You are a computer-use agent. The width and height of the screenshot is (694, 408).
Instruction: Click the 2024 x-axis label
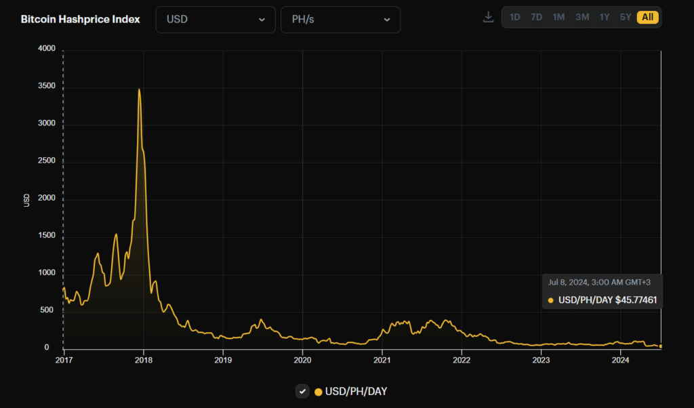tap(621, 360)
